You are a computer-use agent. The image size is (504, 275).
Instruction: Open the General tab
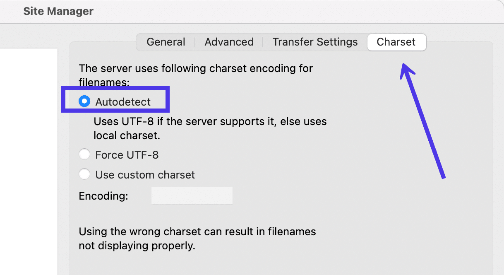pos(166,42)
